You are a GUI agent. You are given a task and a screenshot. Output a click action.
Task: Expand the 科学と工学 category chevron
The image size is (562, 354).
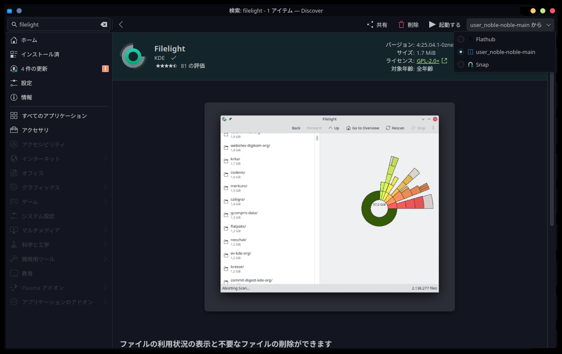click(x=105, y=244)
